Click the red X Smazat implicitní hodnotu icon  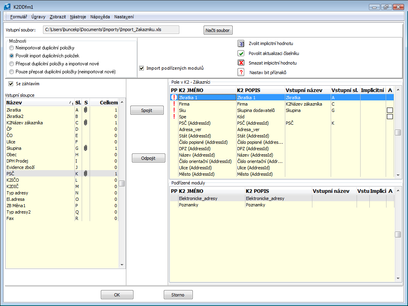click(241, 63)
